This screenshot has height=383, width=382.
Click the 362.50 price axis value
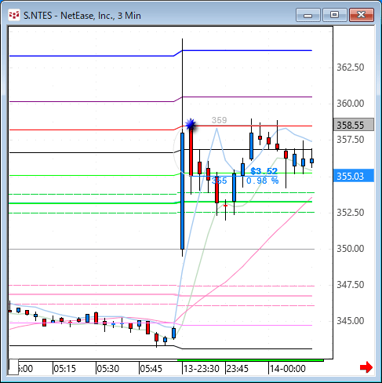[x=351, y=67]
